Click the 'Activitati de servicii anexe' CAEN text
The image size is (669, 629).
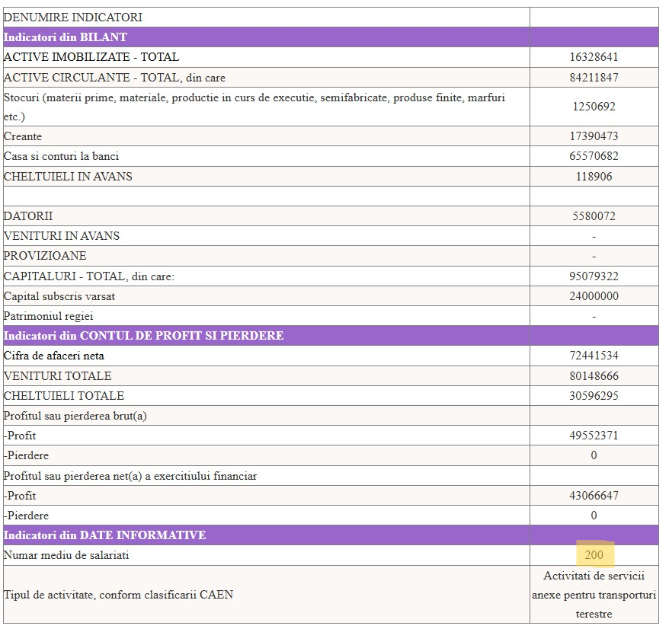click(594, 595)
